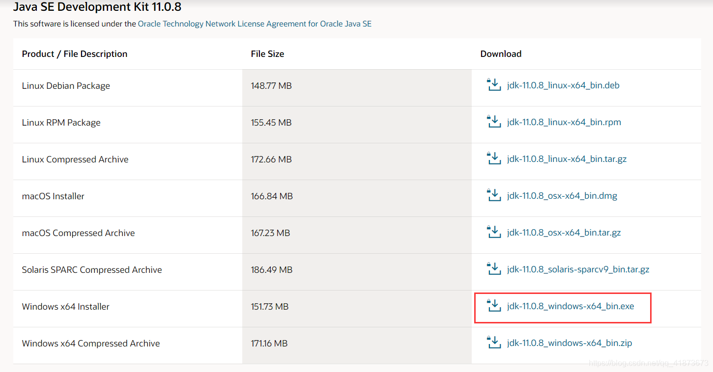This screenshot has width=713, height=372.
Task: Click download icon for osx-x64_bin.tar.gz
Action: [493, 232]
